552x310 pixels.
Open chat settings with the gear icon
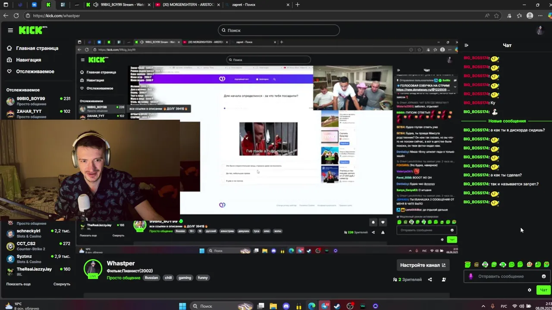[x=530, y=290]
